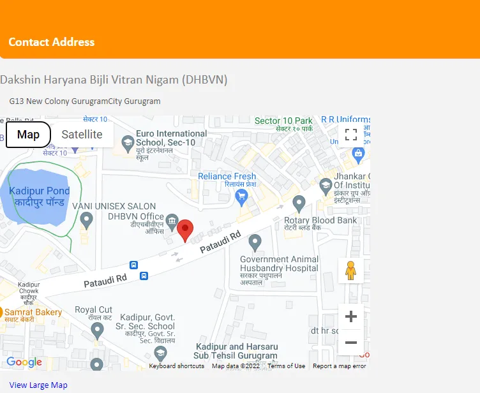Select the Euro International School marker
480x393 pixels.
tap(128, 144)
